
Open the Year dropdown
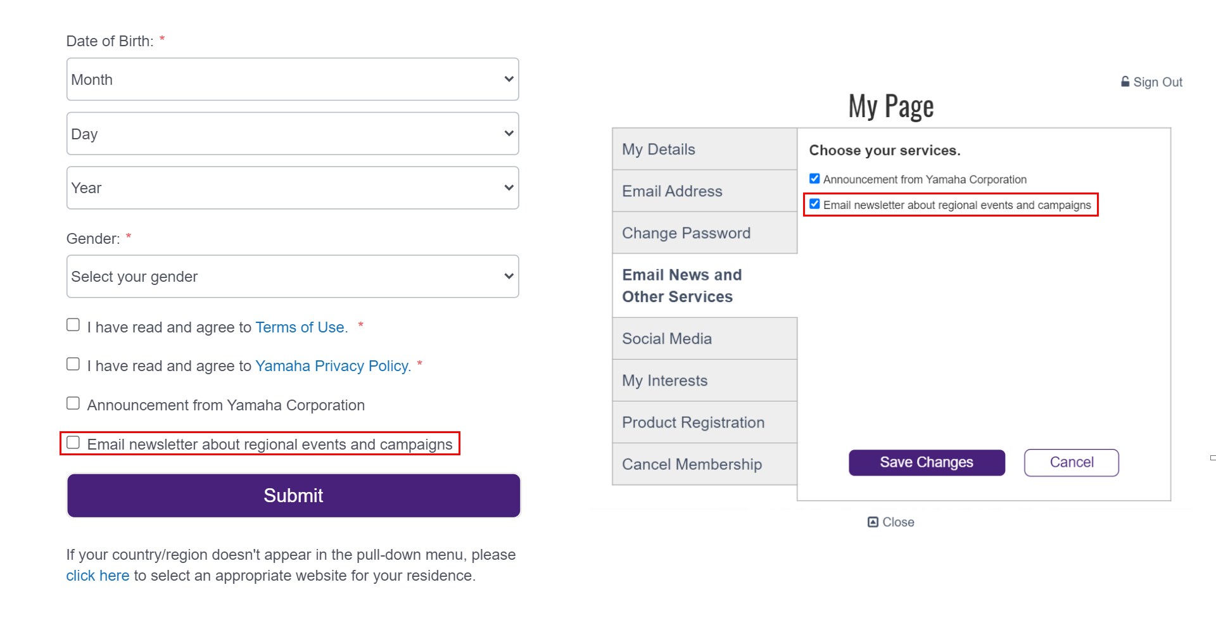tap(293, 188)
